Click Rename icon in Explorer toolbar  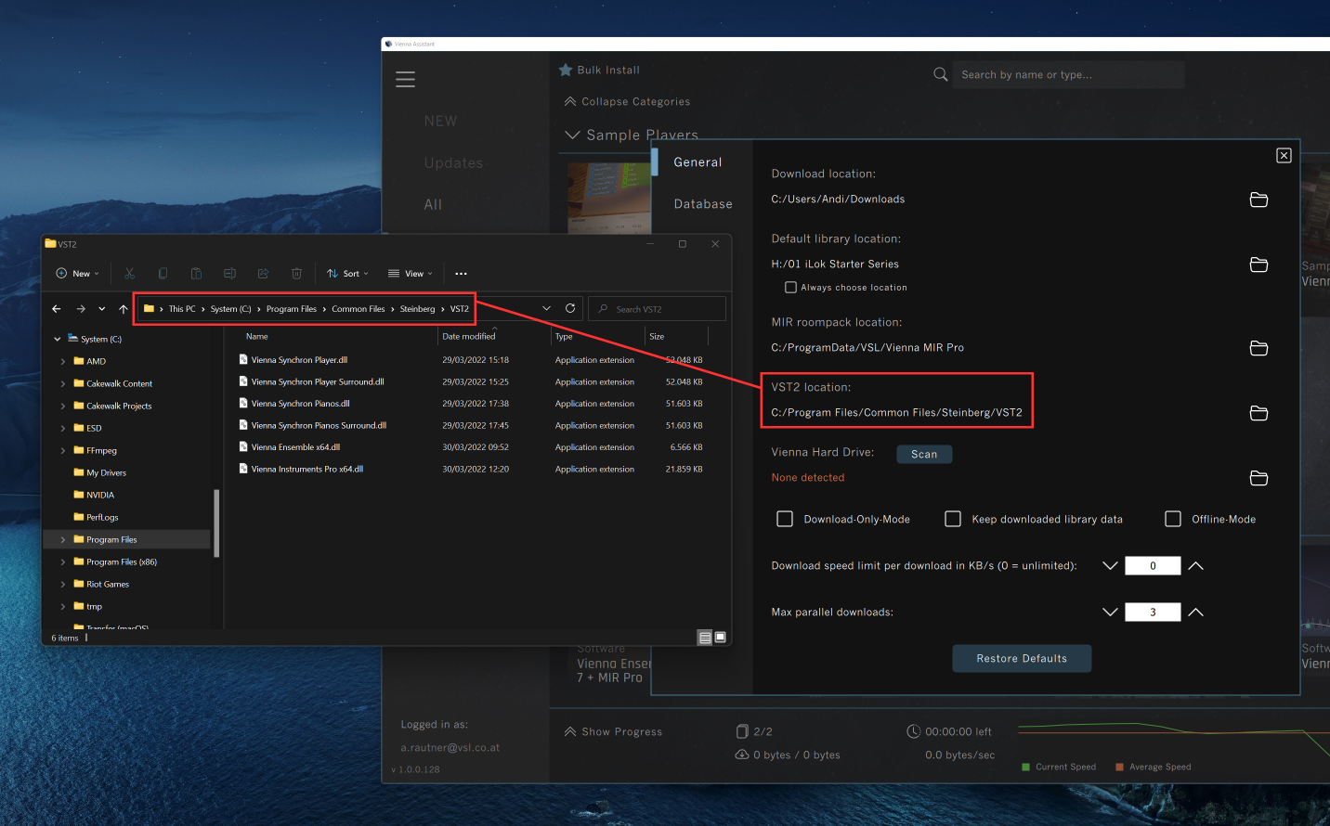(x=229, y=274)
